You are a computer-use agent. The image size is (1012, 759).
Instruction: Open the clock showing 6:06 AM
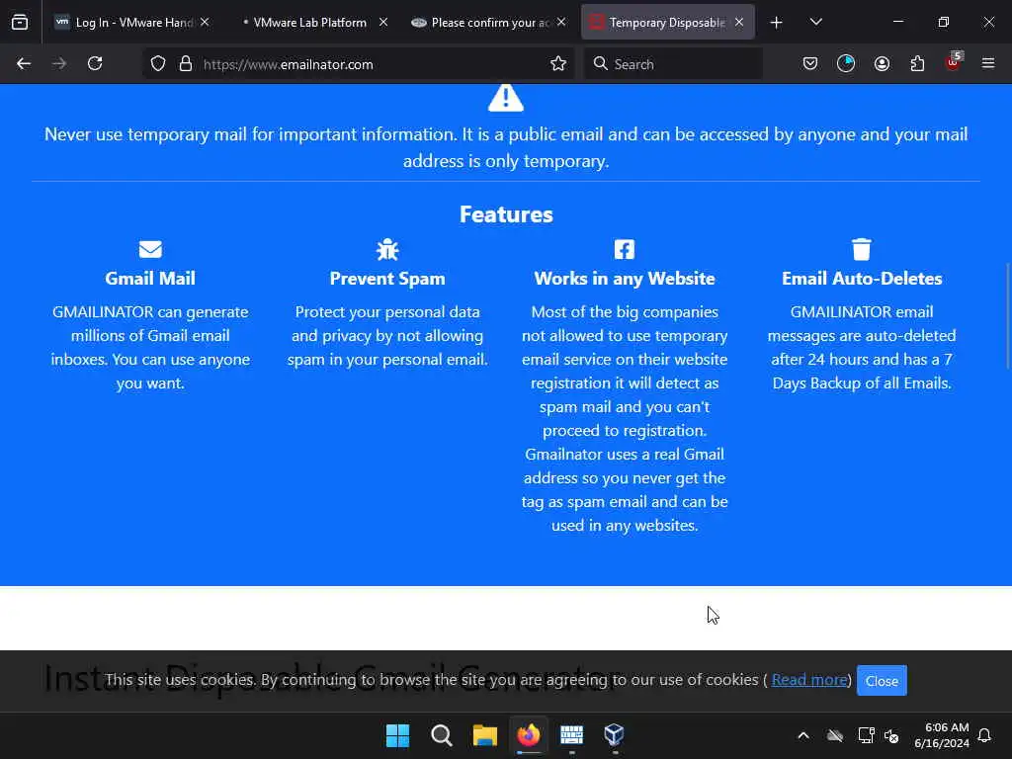click(942, 735)
